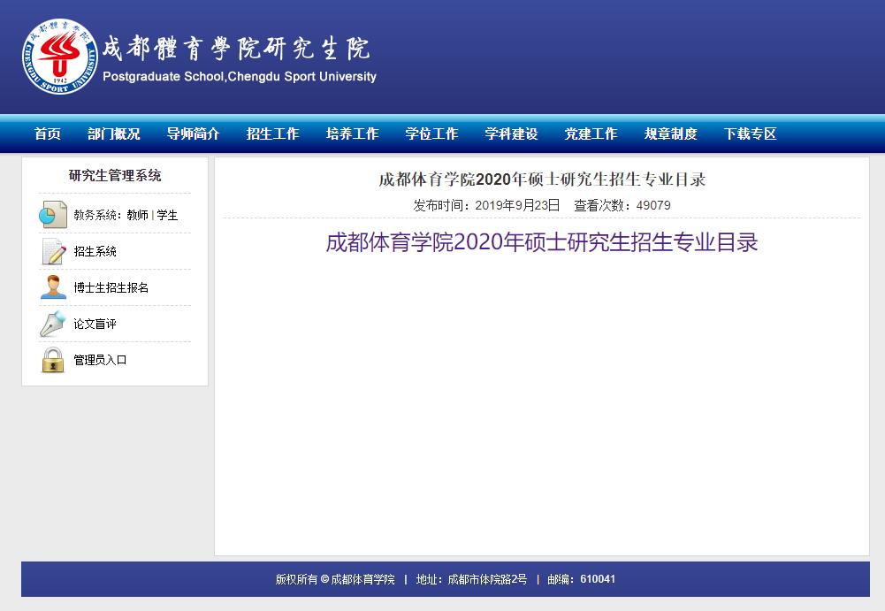The height and width of the screenshot is (611, 885).
Task: Open the 博士生招生报名 link
Action: [x=111, y=287]
